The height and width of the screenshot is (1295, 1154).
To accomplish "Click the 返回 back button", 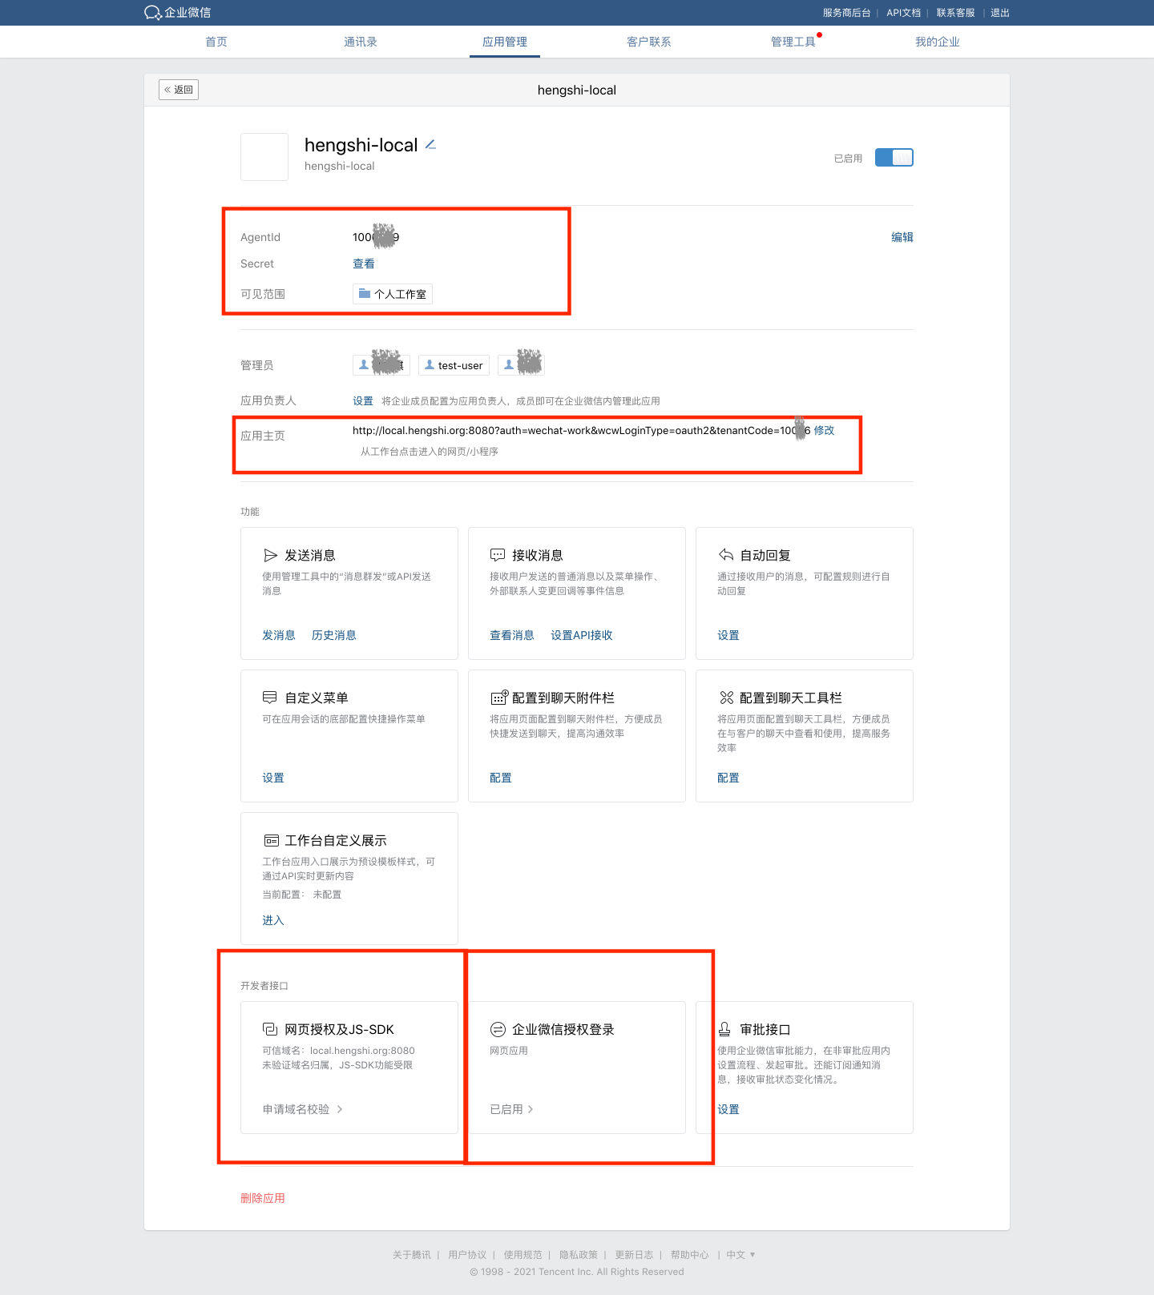I will pyautogui.click(x=179, y=90).
